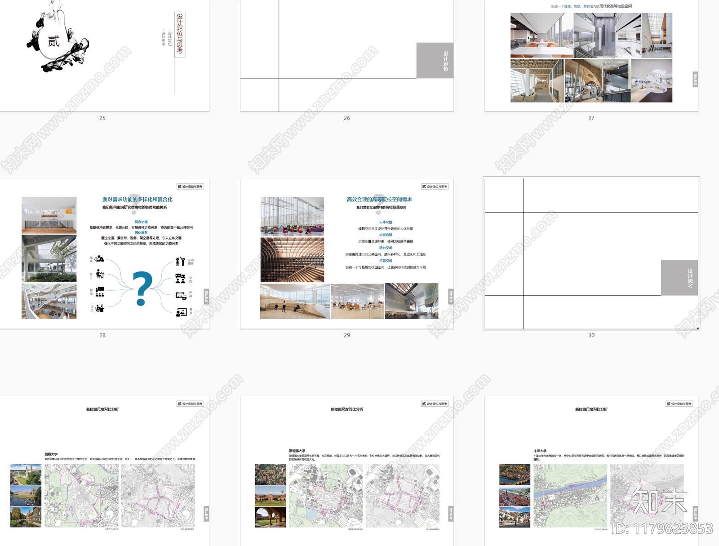
Task: Click the 人体尺度 subheading on page 29
Action: click(x=386, y=222)
